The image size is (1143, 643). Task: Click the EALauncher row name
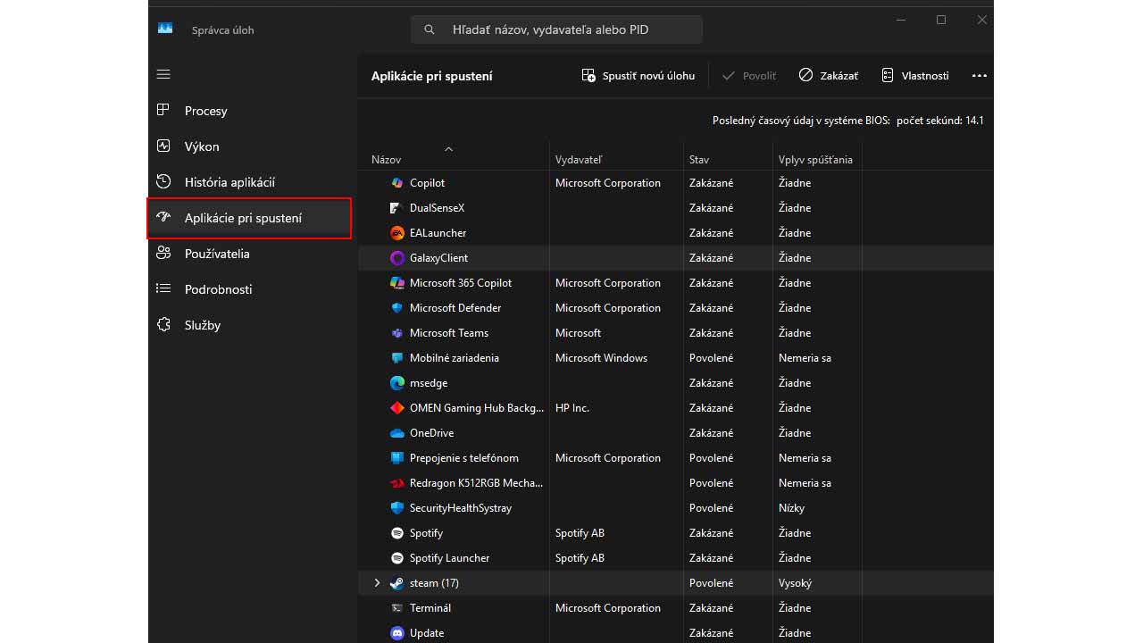click(438, 233)
